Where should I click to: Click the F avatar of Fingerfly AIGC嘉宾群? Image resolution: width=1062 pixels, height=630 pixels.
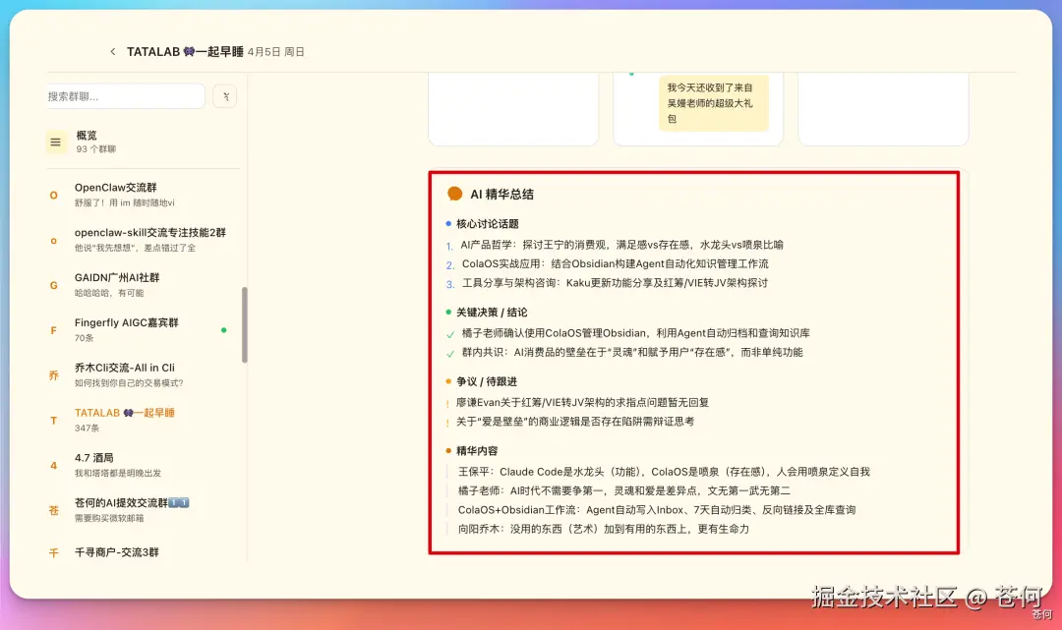pos(53,329)
